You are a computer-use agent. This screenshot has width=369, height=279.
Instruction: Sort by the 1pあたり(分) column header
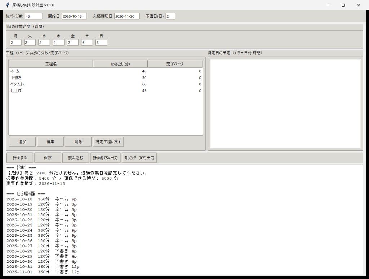pyautogui.click(x=120, y=64)
